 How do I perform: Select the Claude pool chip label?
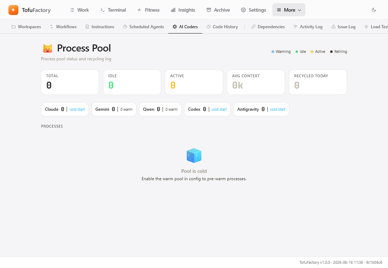pyautogui.click(x=52, y=109)
